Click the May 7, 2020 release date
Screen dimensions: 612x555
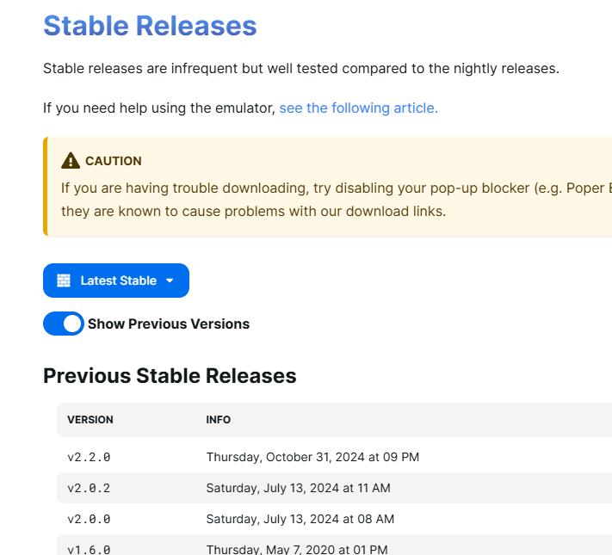tap(297, 549)
